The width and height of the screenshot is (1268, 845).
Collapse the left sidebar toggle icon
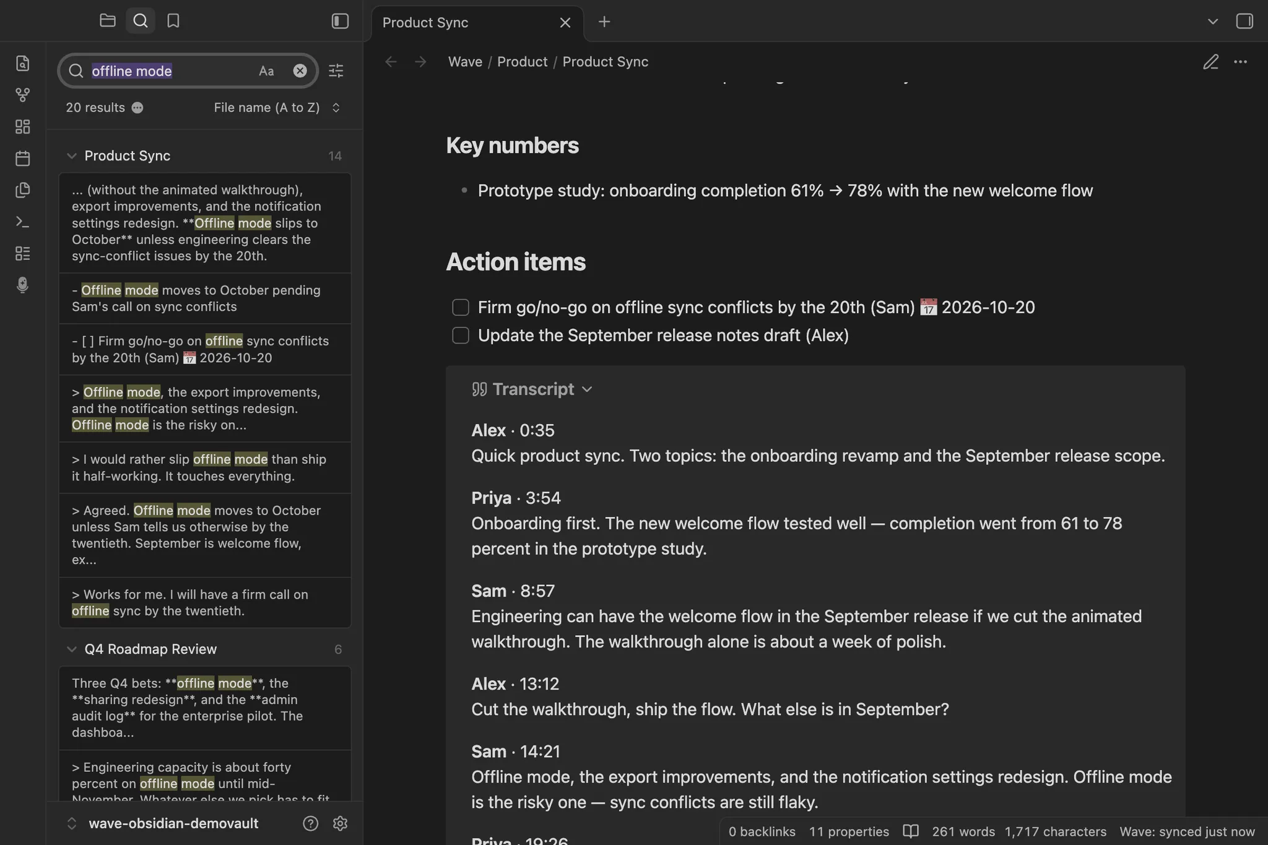(x=341, y=21)
